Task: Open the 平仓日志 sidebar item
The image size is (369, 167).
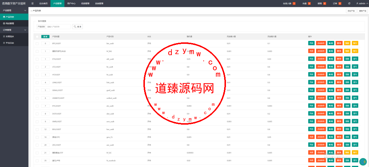Action: pyautogui.click(x=14, y=43)
